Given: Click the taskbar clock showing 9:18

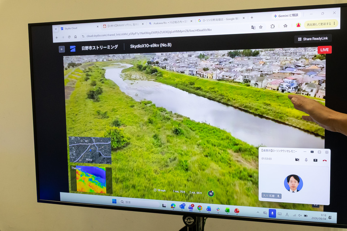Looking at the screenshot, I should click(x=319, y=217).
